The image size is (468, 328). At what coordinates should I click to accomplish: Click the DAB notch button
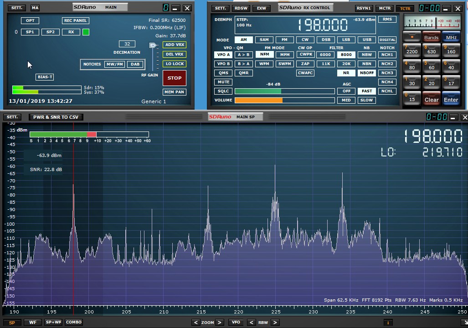[135, 64]
